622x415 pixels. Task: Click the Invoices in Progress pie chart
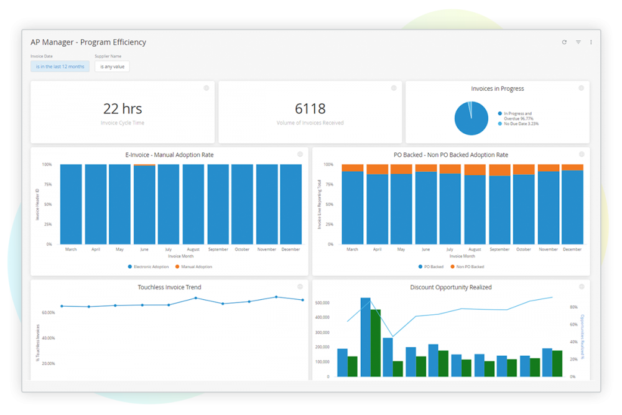click(471, 118)
